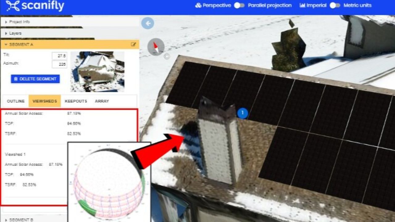This screenshot has height=222, width=395.
Task: Click the Tilt value input field
Action: click(x=60, y=56)
